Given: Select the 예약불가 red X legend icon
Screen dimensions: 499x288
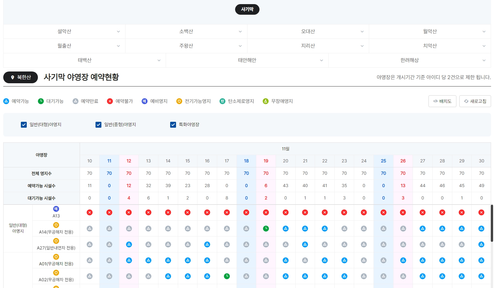Looking at the screenshot, I should click(110, 101).
